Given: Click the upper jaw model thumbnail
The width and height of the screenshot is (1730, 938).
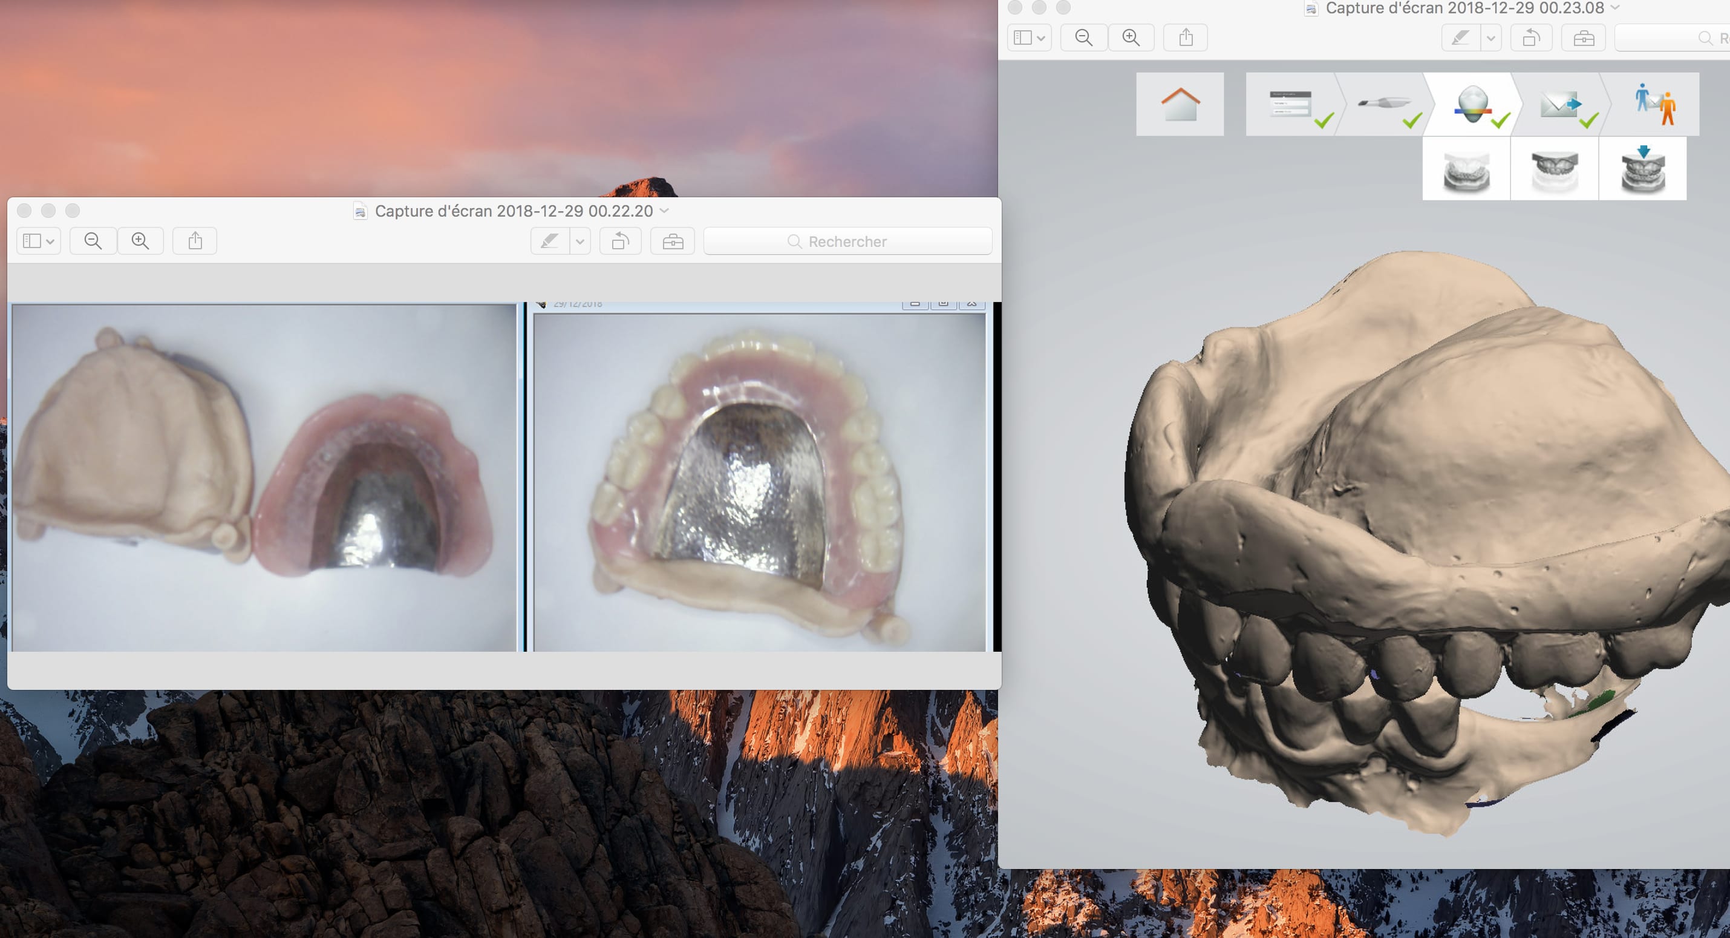Looking at the screenshot, I should click(x=1554, y=169).
